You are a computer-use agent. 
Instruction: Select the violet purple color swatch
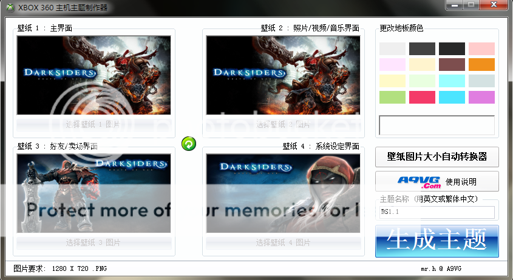tap(481, 97)
